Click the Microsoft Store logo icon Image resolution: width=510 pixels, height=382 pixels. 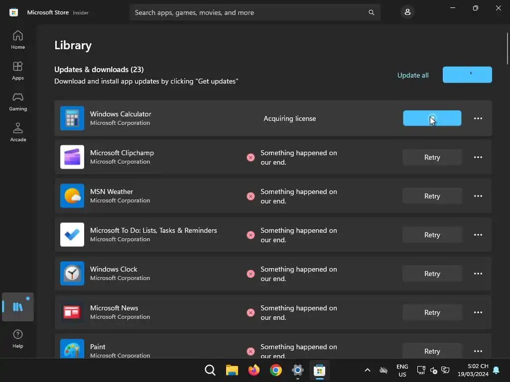13,12
